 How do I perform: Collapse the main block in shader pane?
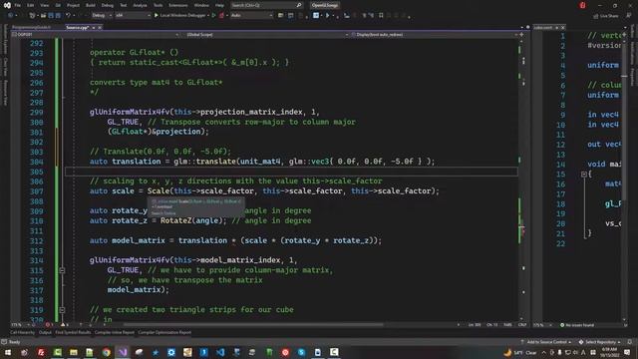click(583, 175)
